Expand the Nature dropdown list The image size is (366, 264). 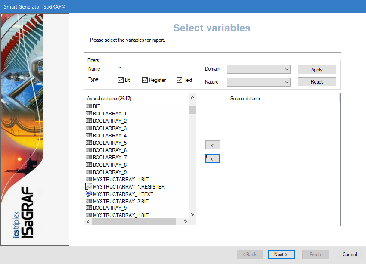[x=259, y=82]
